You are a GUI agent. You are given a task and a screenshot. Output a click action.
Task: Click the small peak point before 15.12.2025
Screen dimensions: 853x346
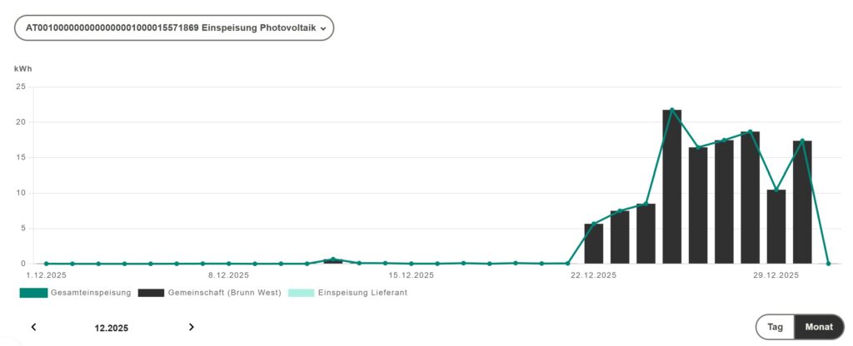click(x=333, y=259)
